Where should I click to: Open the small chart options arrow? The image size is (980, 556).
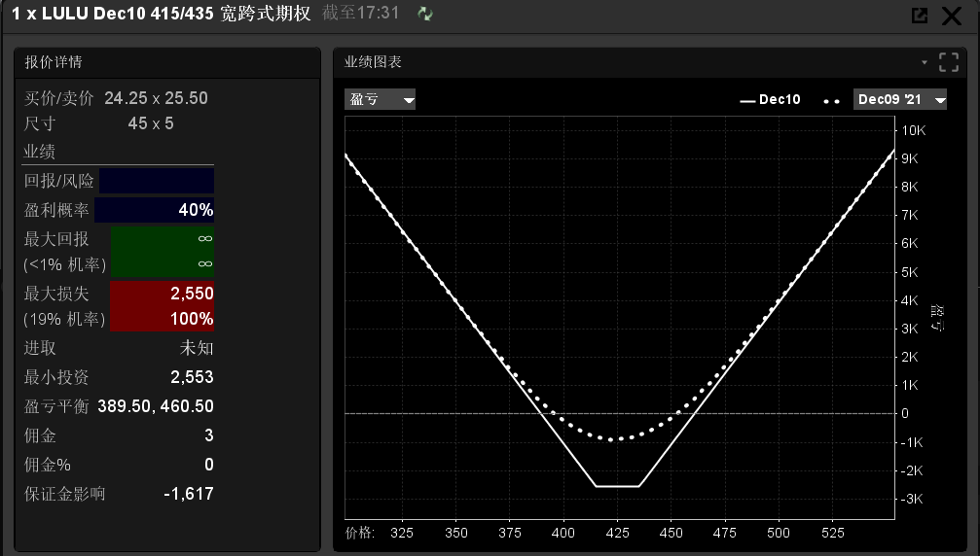click(925, 62)
